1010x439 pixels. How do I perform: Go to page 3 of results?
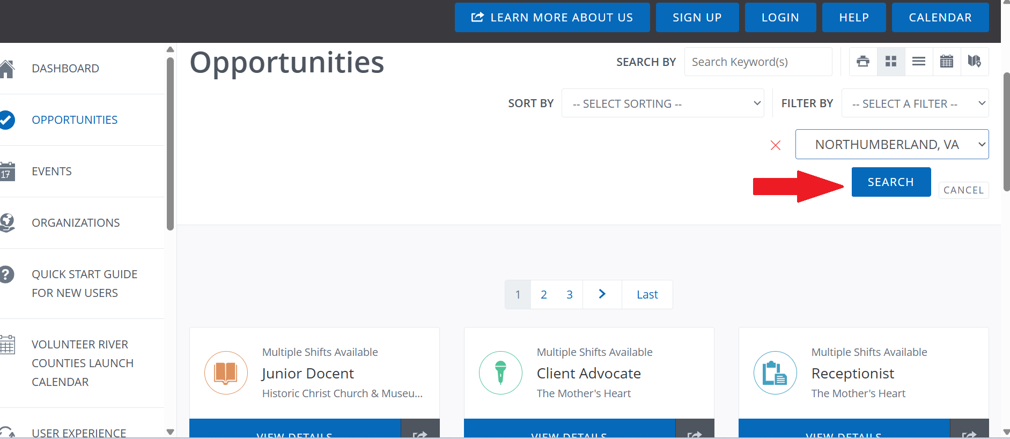pos(570,294)
